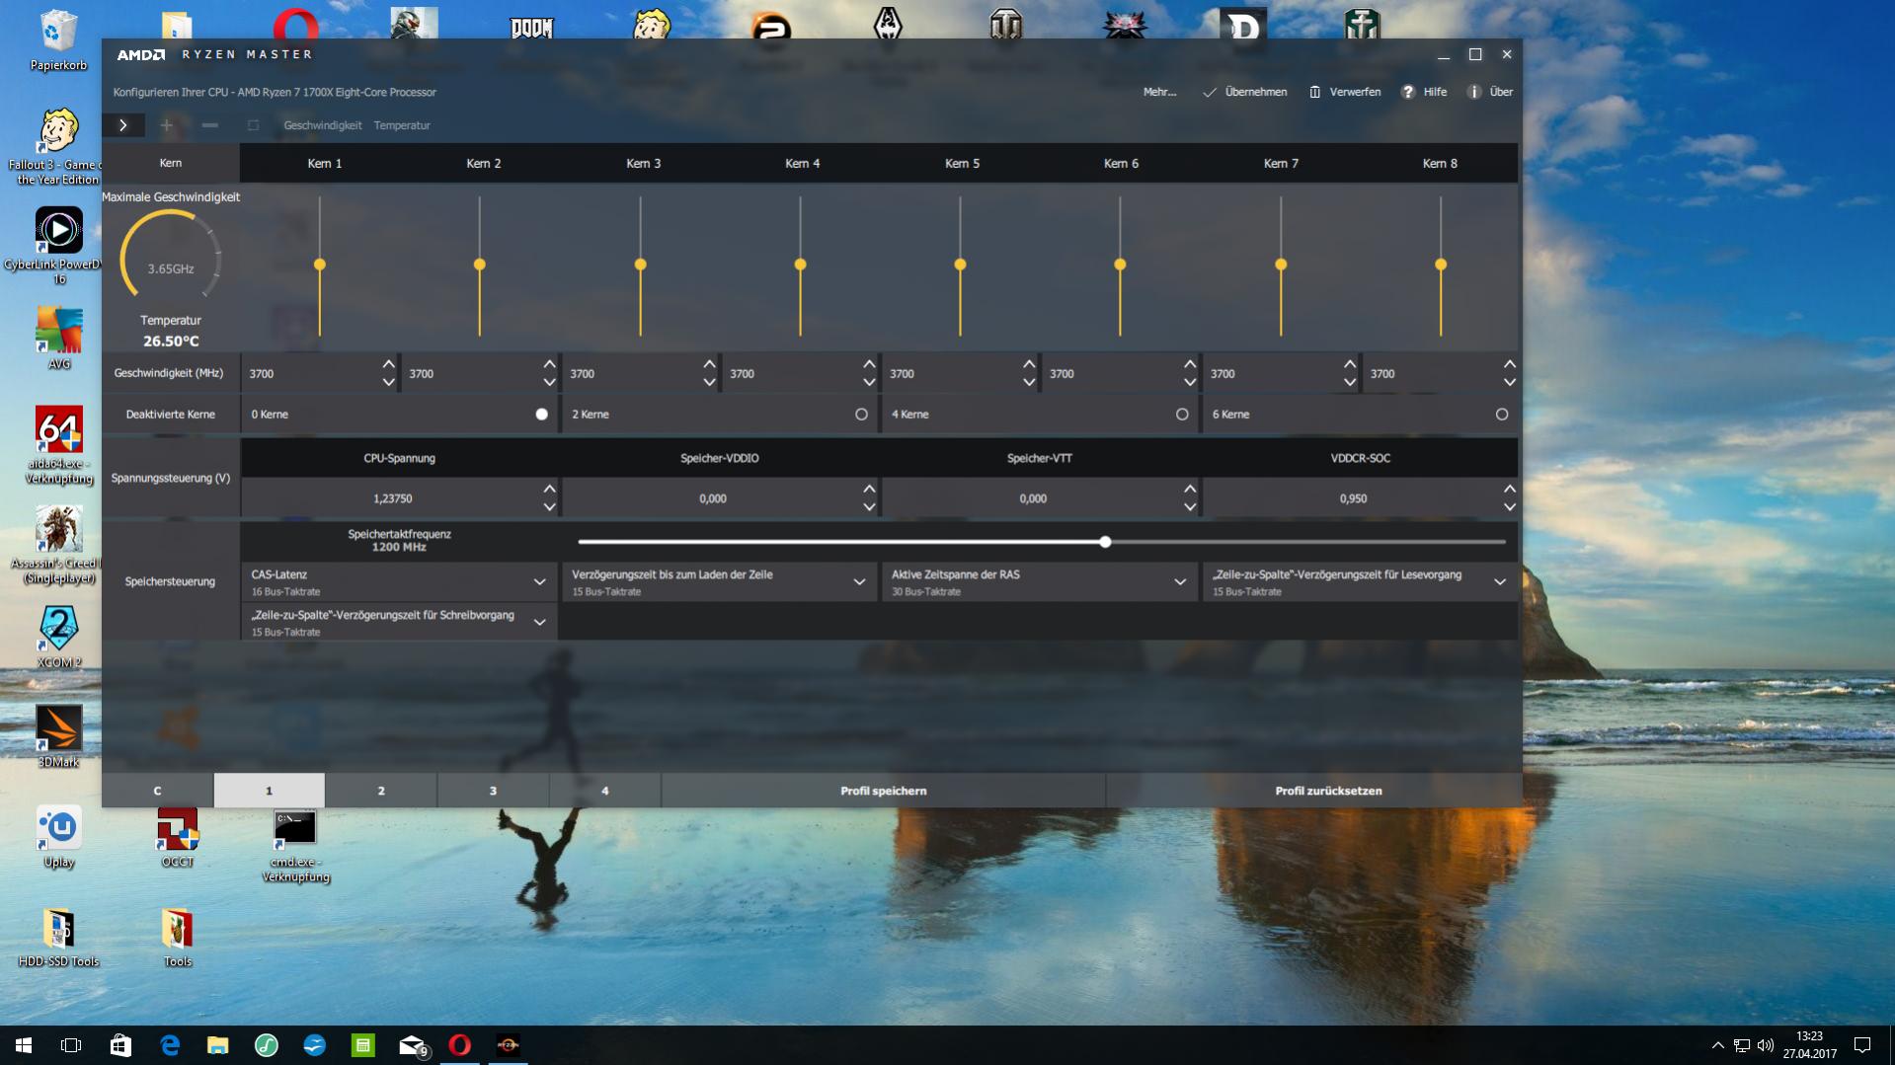
Task: Open the Mehr... menu
Action: [1160, 92]
